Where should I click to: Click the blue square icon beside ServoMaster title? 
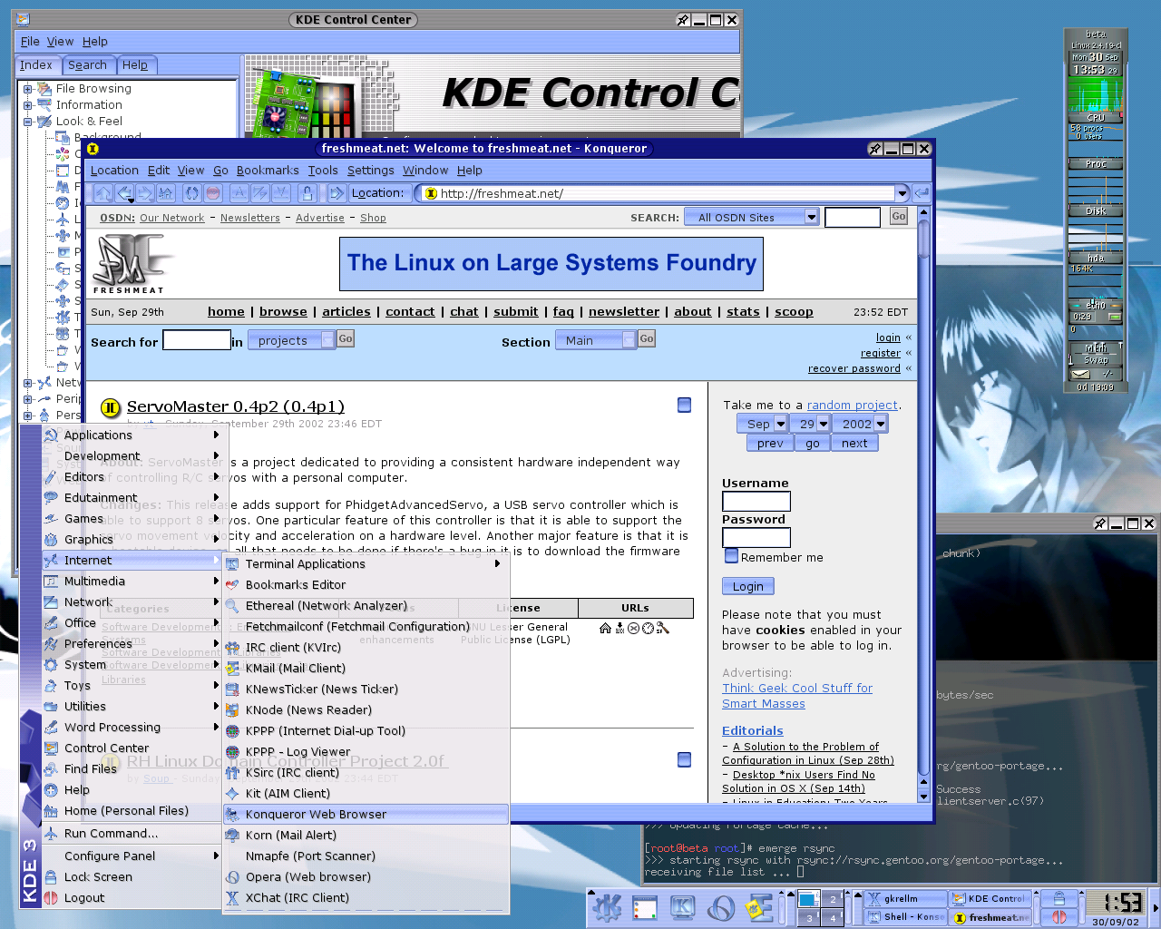pos(685,405)
